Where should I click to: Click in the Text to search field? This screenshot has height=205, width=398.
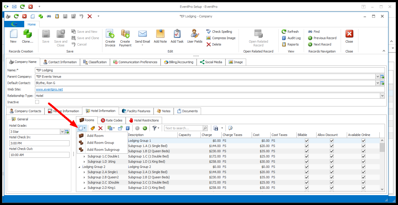184,128
